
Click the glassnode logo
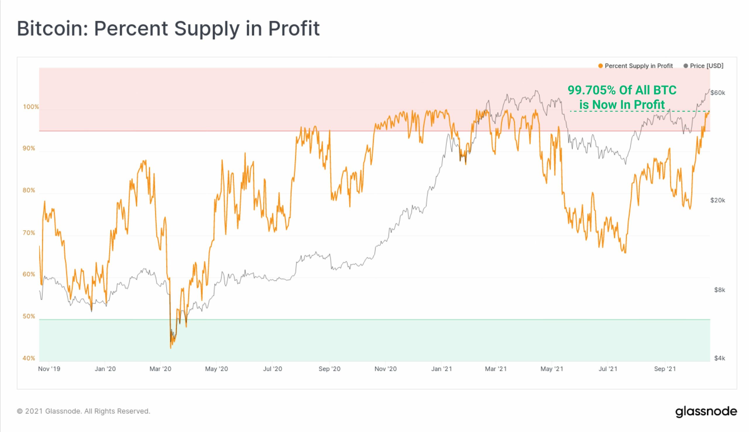pyautogui.click(x=706, y=412)
